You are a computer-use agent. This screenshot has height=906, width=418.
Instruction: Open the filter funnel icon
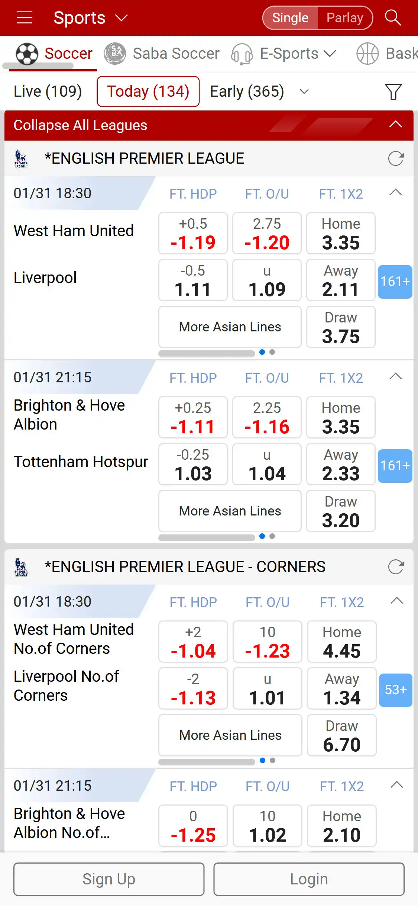[x=393, y=91]
